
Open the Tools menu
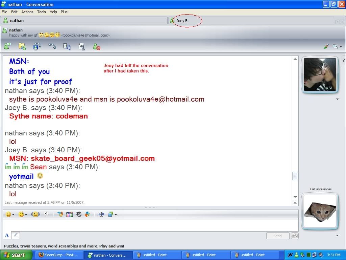[41, 12]
